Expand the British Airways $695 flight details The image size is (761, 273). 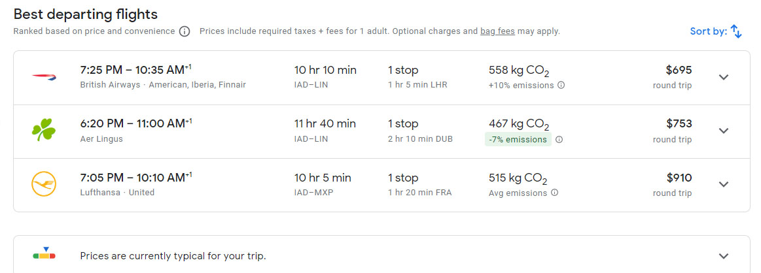click(x=723, y=77)
